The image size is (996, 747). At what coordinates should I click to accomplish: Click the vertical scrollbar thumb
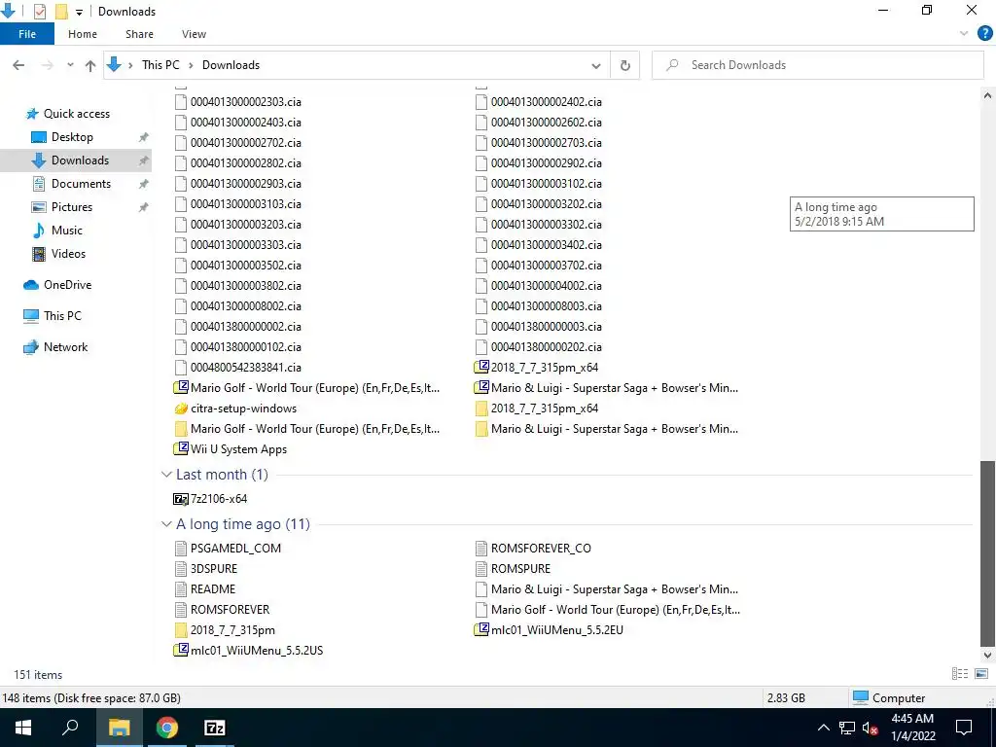987,552
